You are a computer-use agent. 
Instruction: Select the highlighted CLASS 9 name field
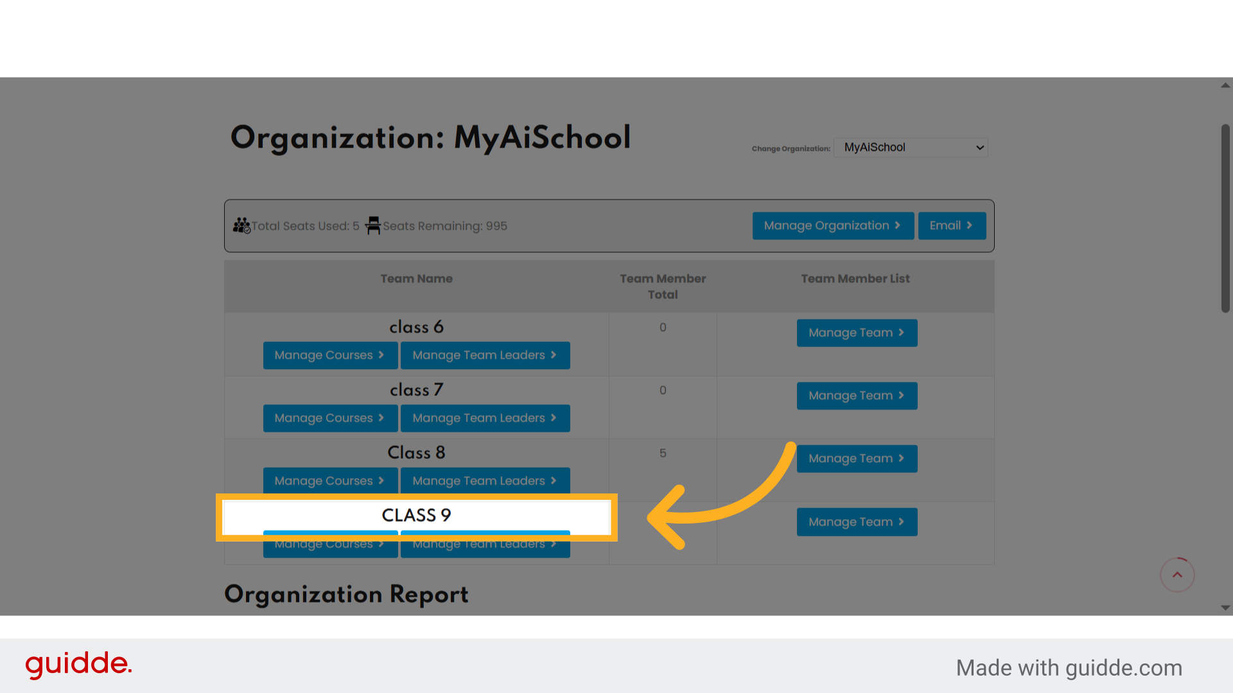coord(416,515)
